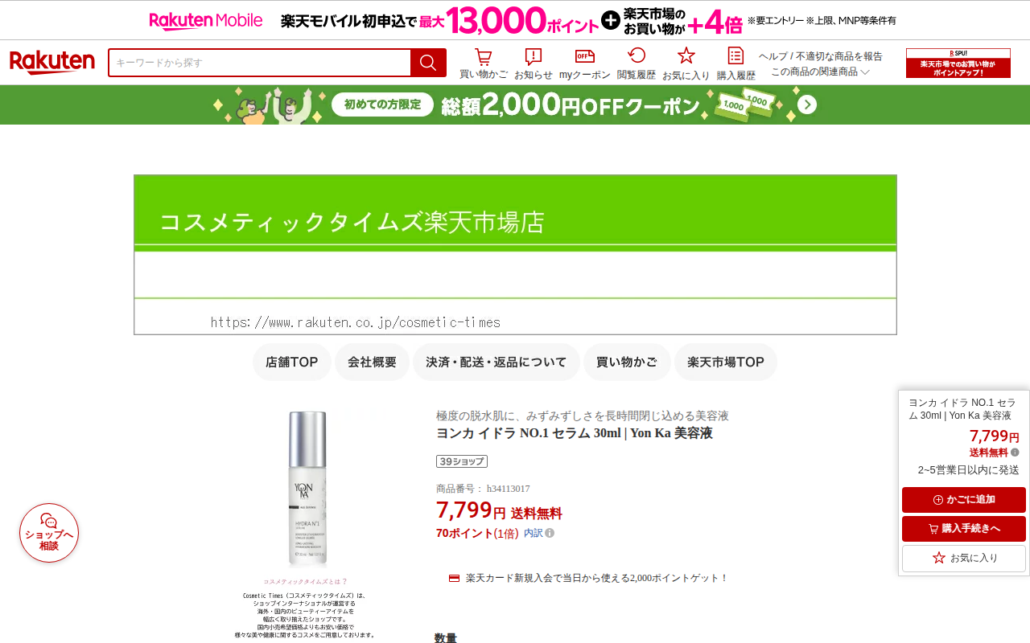Click the magnifier search button

tap(428, 63)
